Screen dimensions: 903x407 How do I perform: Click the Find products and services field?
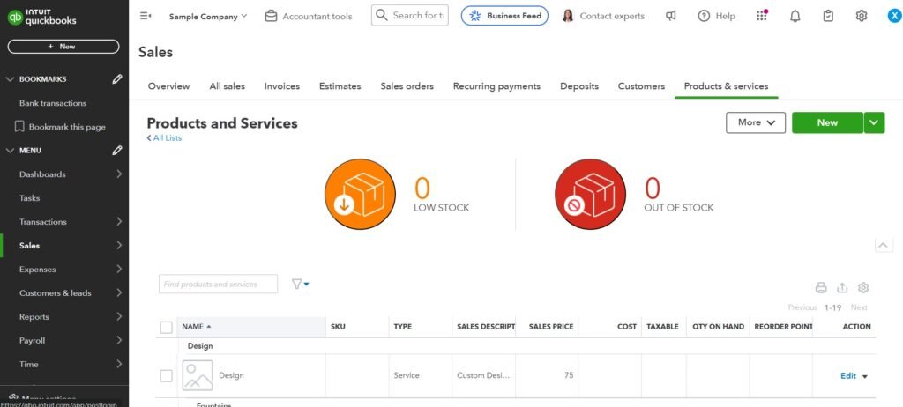click(218, 284)
